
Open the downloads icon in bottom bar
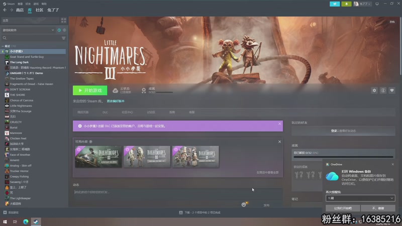point(181,212)
